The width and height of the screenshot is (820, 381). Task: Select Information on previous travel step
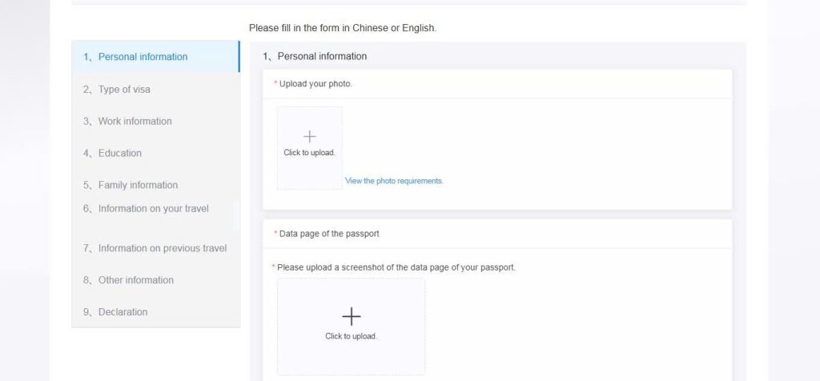coord(162,248)
